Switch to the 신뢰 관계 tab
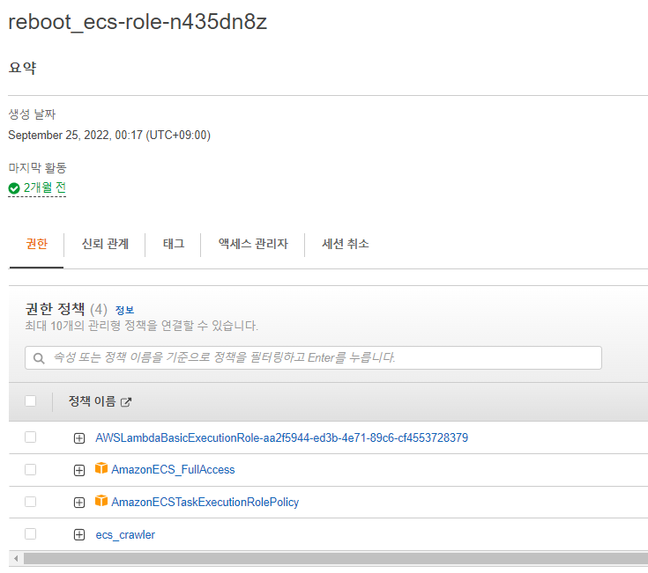Screen dimensions: 648x573 pos(105,244)
